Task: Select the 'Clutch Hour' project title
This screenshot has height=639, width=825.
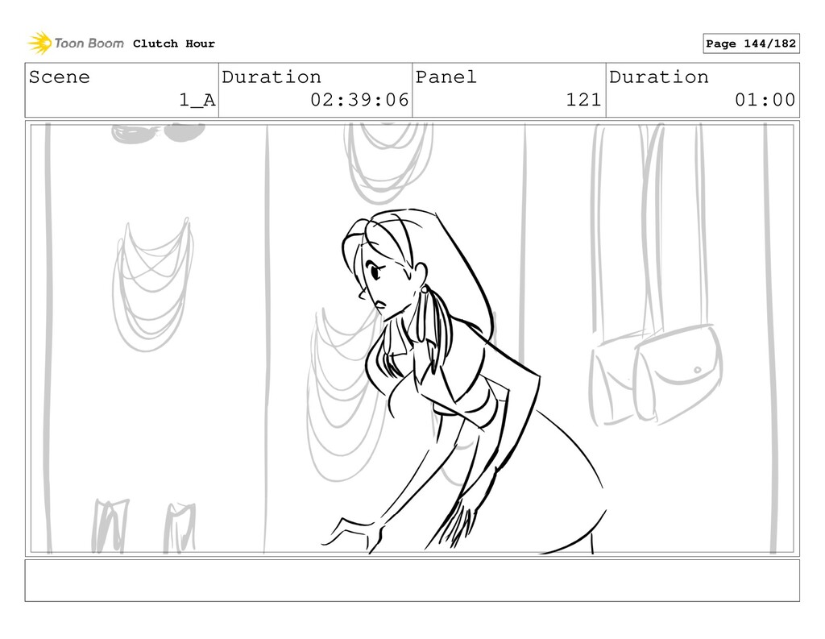Action: 174,44
